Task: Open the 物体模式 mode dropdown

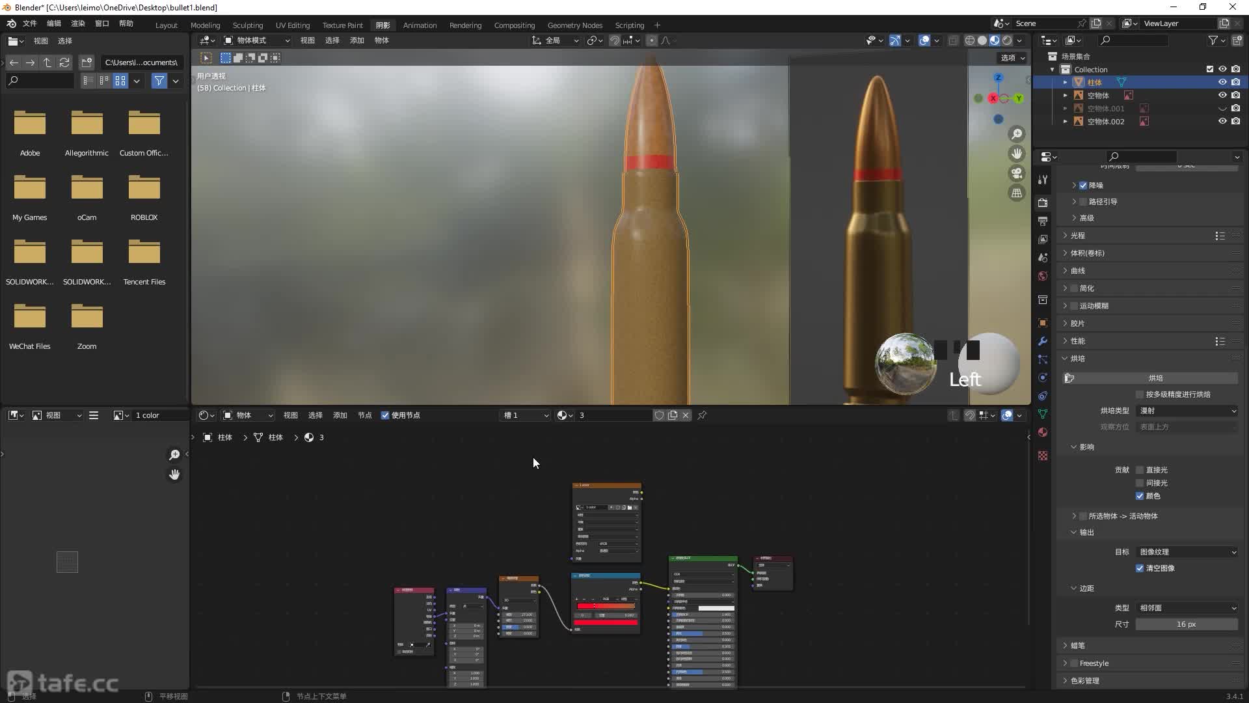Action: coord(256,40)
